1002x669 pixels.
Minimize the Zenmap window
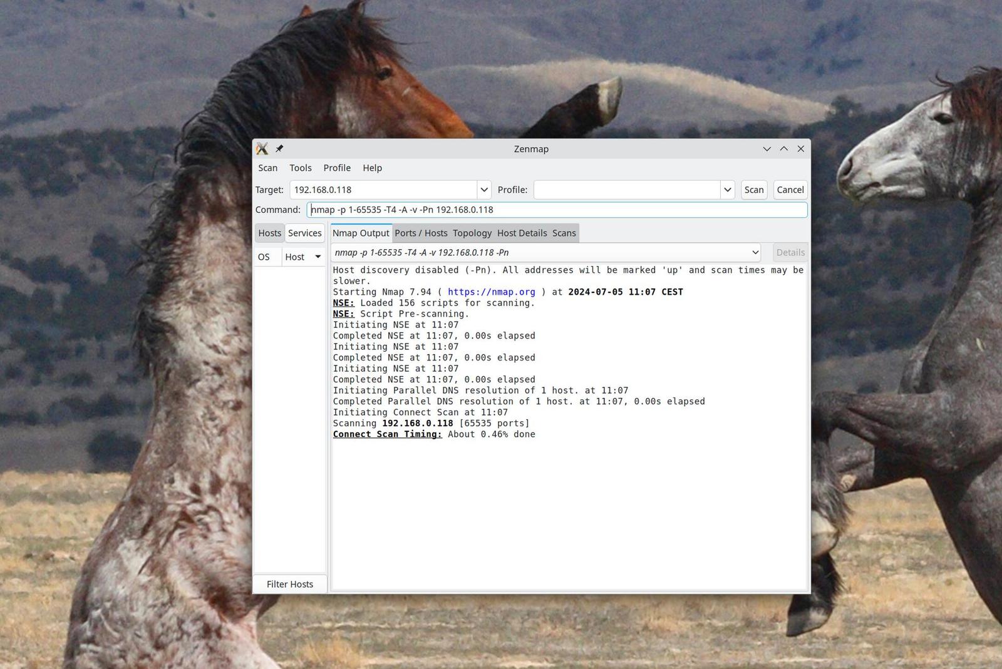767,149
